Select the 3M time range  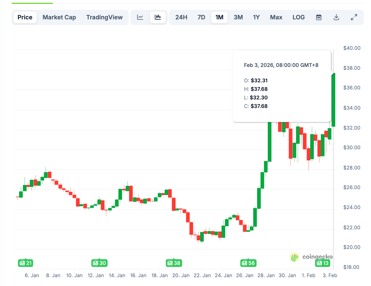[238, 17]
